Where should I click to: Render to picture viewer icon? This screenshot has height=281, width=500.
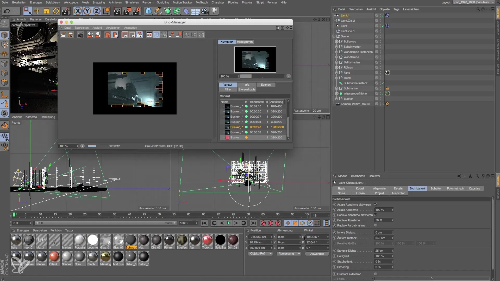127,11
